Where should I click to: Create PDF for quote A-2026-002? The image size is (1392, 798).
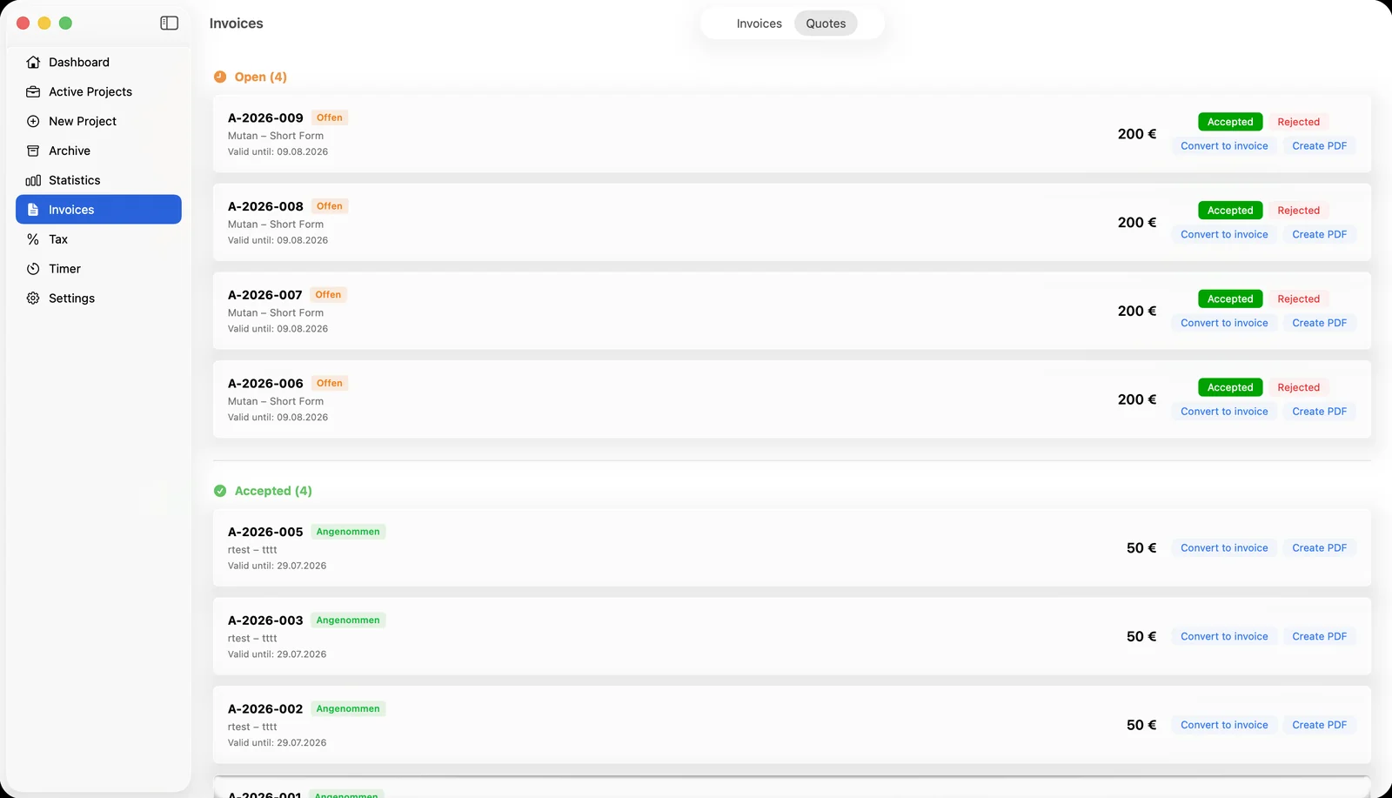pyautogui.click(x=1319, y=725)
